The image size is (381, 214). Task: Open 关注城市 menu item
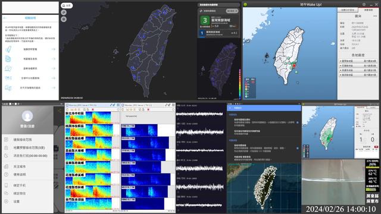tap(28, 166)
